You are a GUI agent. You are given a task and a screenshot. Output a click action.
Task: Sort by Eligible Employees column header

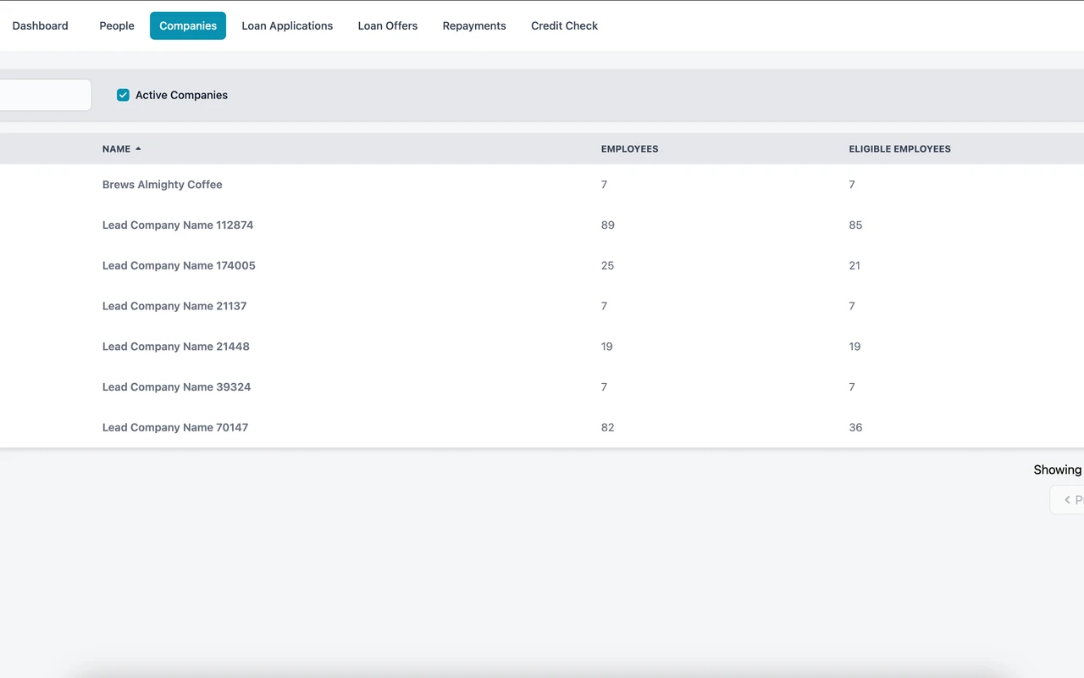[899, 149]
